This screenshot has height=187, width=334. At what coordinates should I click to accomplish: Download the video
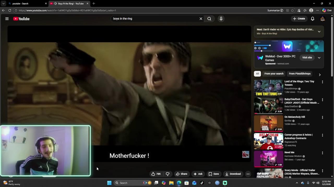pos(233,174)
